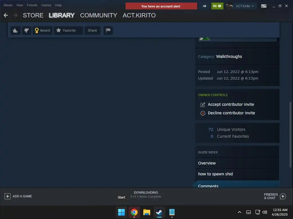
Task: Click the profile avatar picture
Action: click(229, 6)
